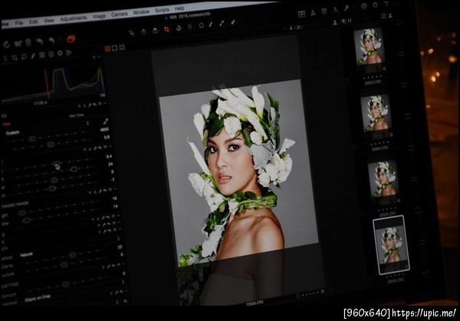This screenshot has width=460, height=321.
Task: Open the magnifier lens tool tab
Action: (24, 57)
